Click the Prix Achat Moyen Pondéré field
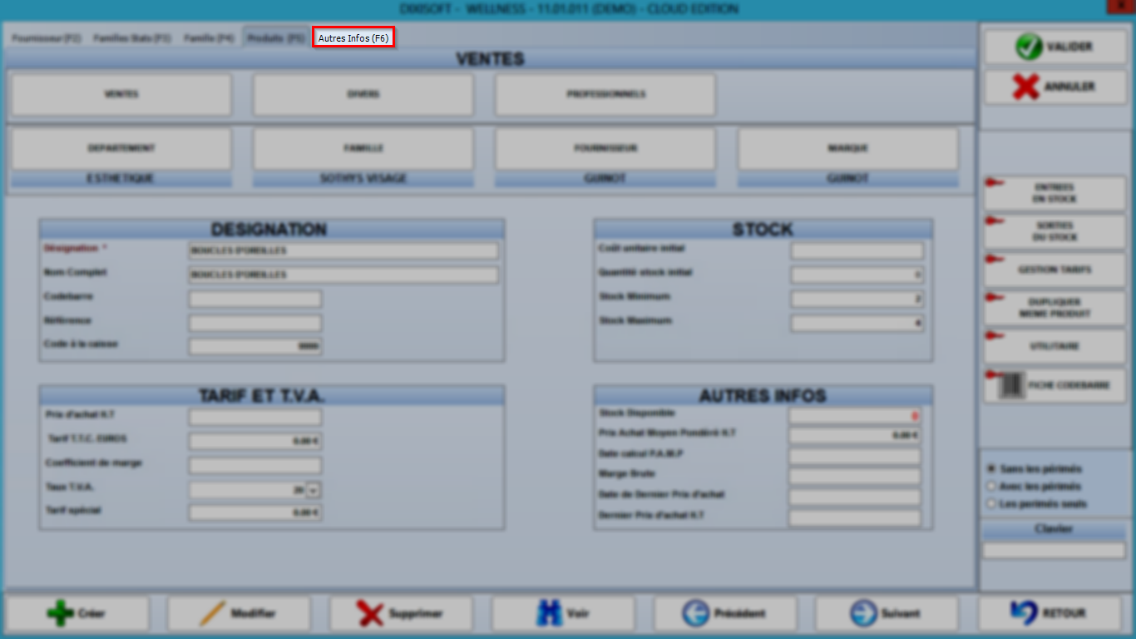 pyautogui.click(x=855, y=435)
